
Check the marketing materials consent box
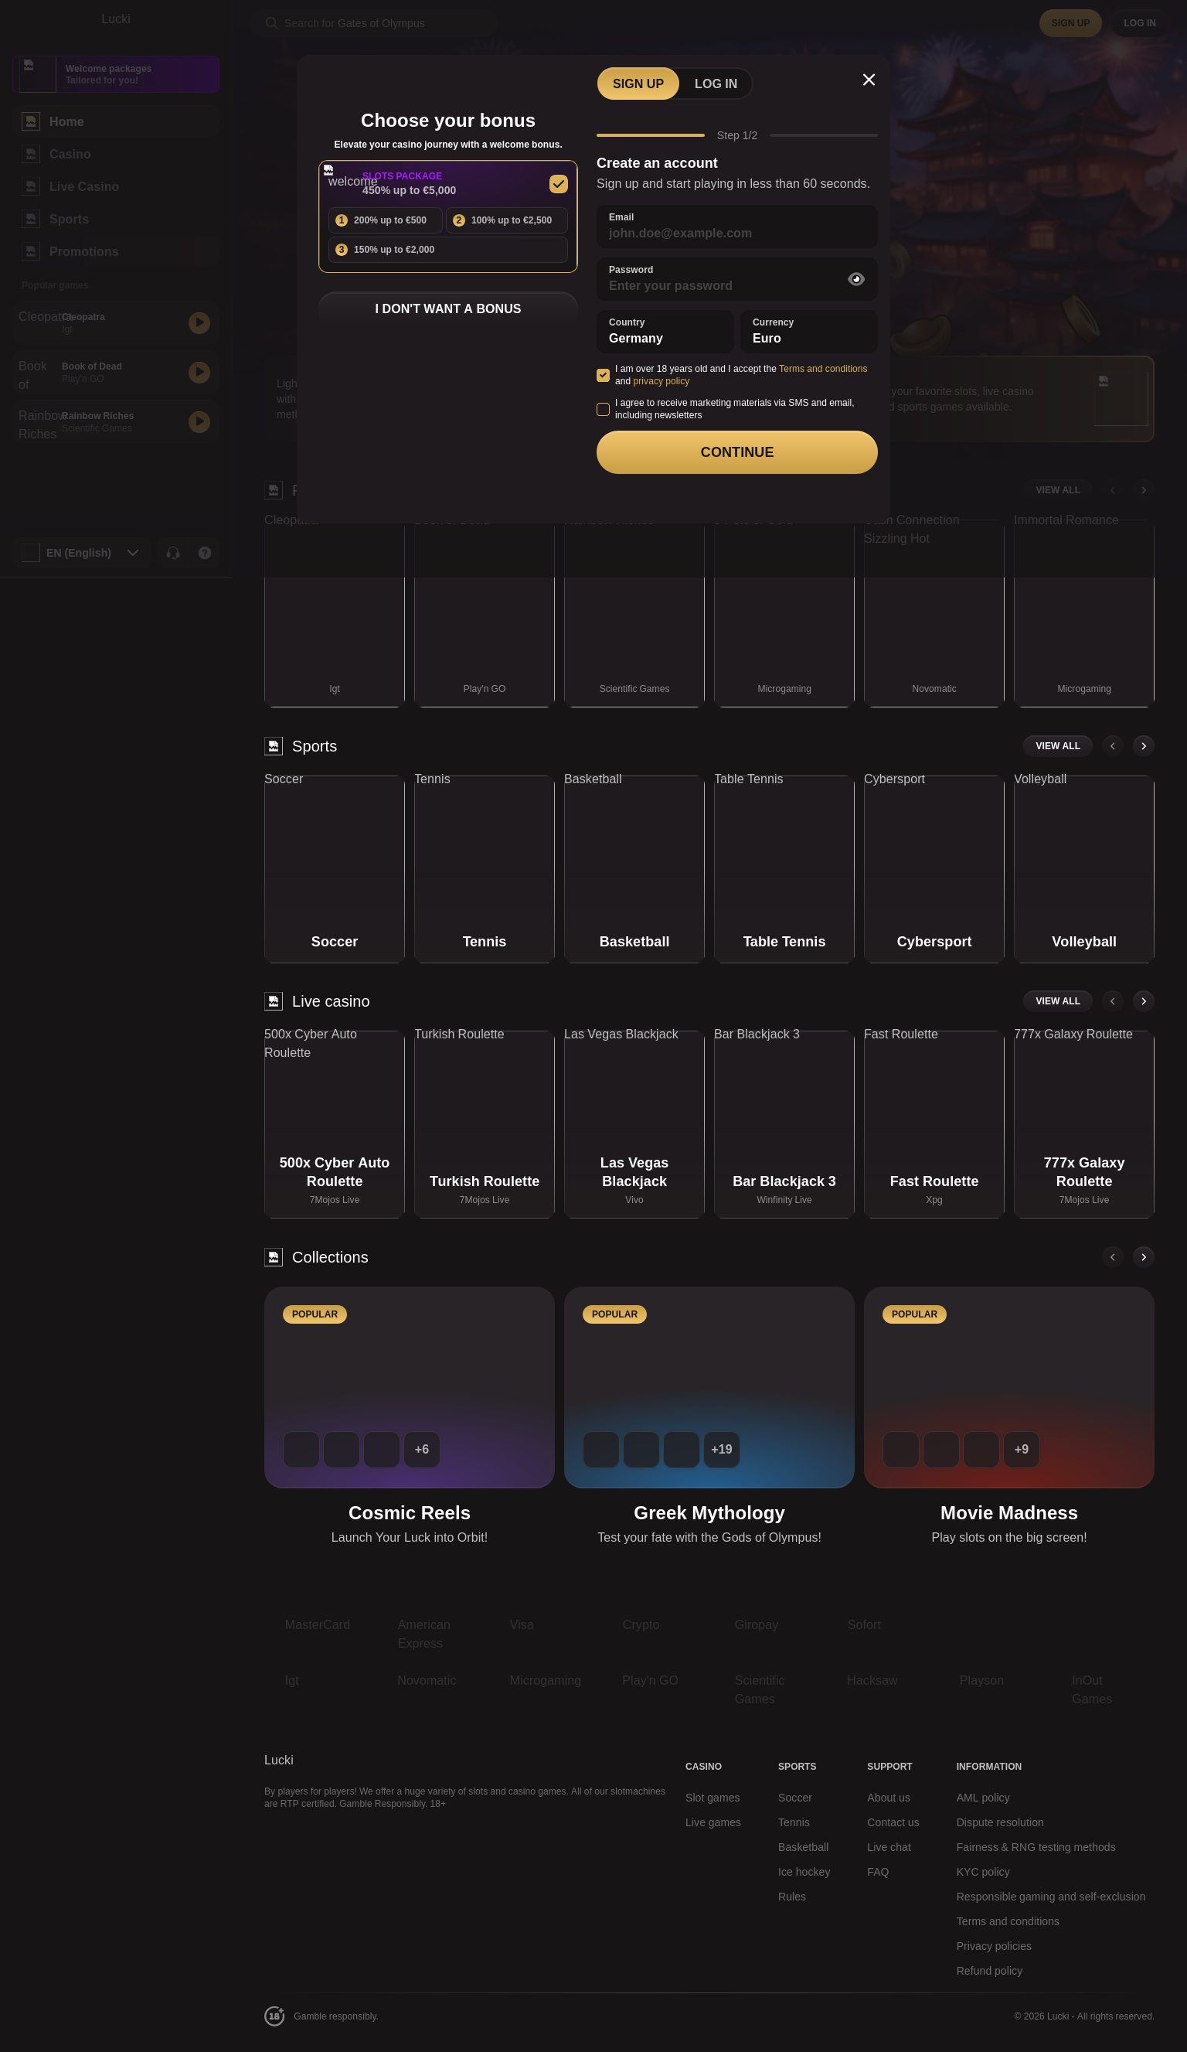(x=603, y=410)
